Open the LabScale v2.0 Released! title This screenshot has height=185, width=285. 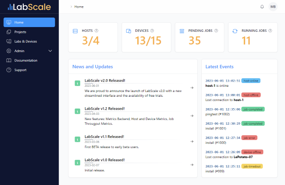coord(105,81)
